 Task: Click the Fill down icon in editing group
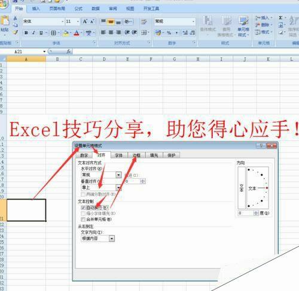click(x=280, y=25)
